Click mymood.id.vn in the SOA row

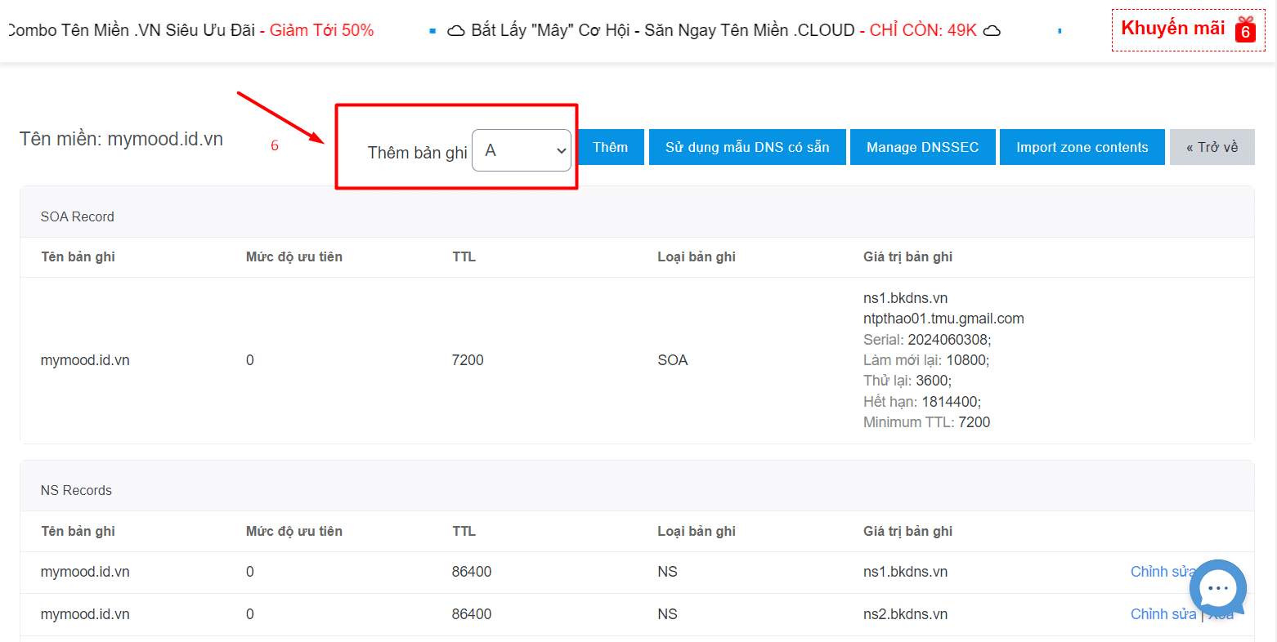coord(85,360)
